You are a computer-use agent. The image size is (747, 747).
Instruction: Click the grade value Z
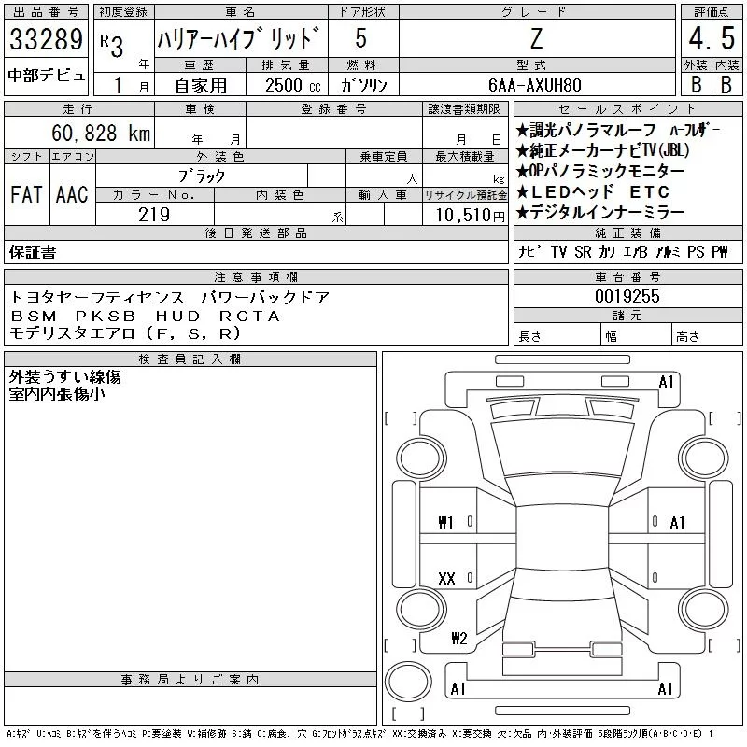536,38
